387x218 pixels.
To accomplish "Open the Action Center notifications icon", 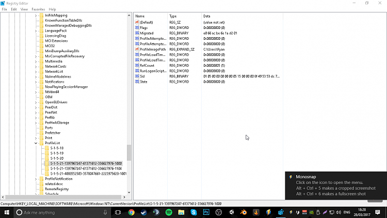I will 378,212.
